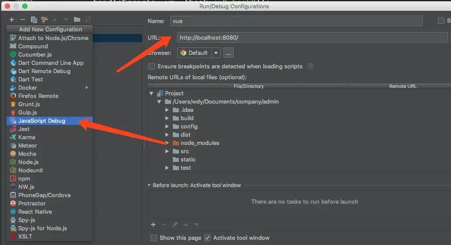Click the move task up arrow below tasks
Screen dimensions: 451x245
[186, 225]
